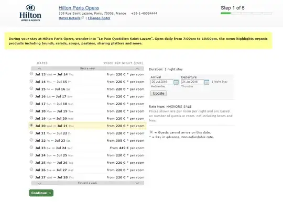Click the Arrival date input field
This screenshot has height=203, width=283.
pos(162,82)
